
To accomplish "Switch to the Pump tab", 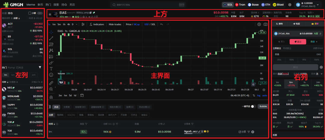I will point(11,68).
